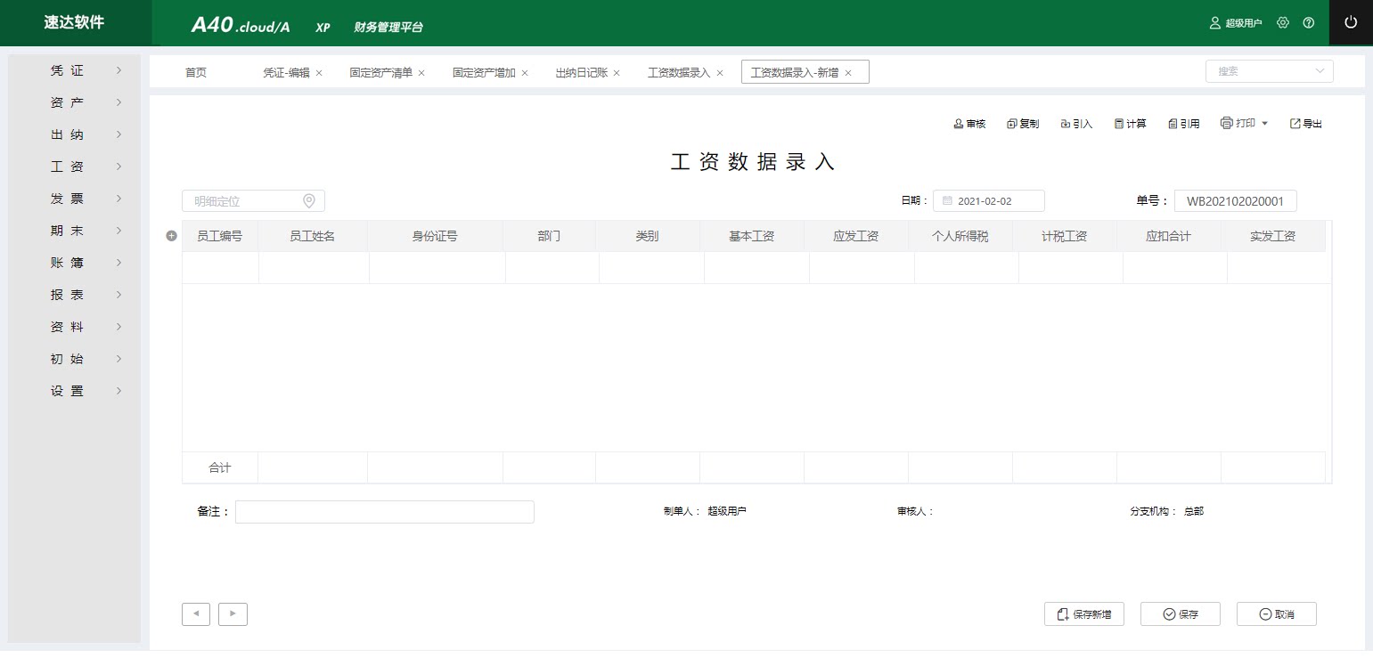Click the 保存 button
The width and height of the screenshot is (1373, 658).
pos(1181,614)
